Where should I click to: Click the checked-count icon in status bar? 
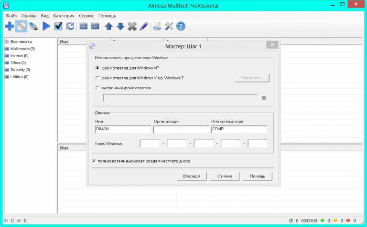[x=19, y=220]
